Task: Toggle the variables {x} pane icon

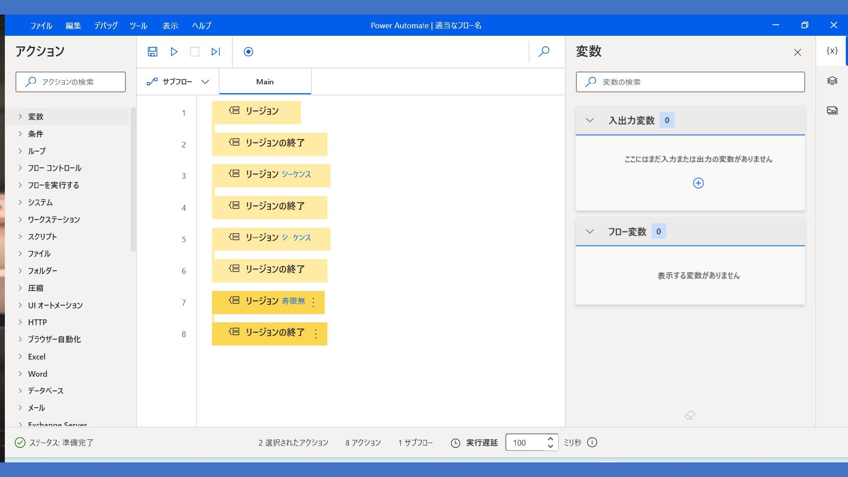Action: pos(832,51)
